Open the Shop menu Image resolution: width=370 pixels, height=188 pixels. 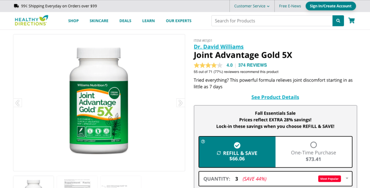pos(73,21)
